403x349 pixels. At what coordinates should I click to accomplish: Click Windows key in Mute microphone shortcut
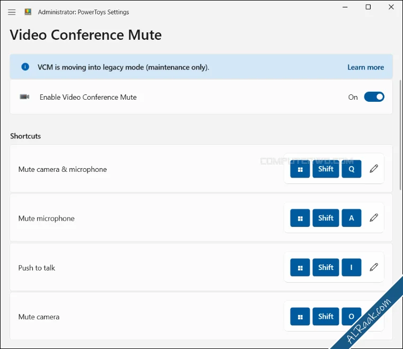click(300, 218)
